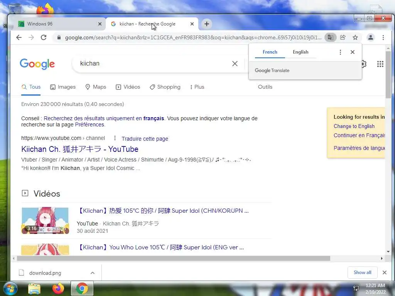This screenshot has width=395, height=296.
Task: Click Recherchez des résultats uniquement en français link
Action: click(104, 118)
